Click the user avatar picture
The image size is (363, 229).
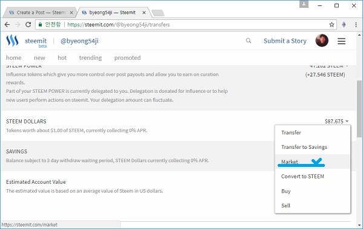tap(322, 40)
